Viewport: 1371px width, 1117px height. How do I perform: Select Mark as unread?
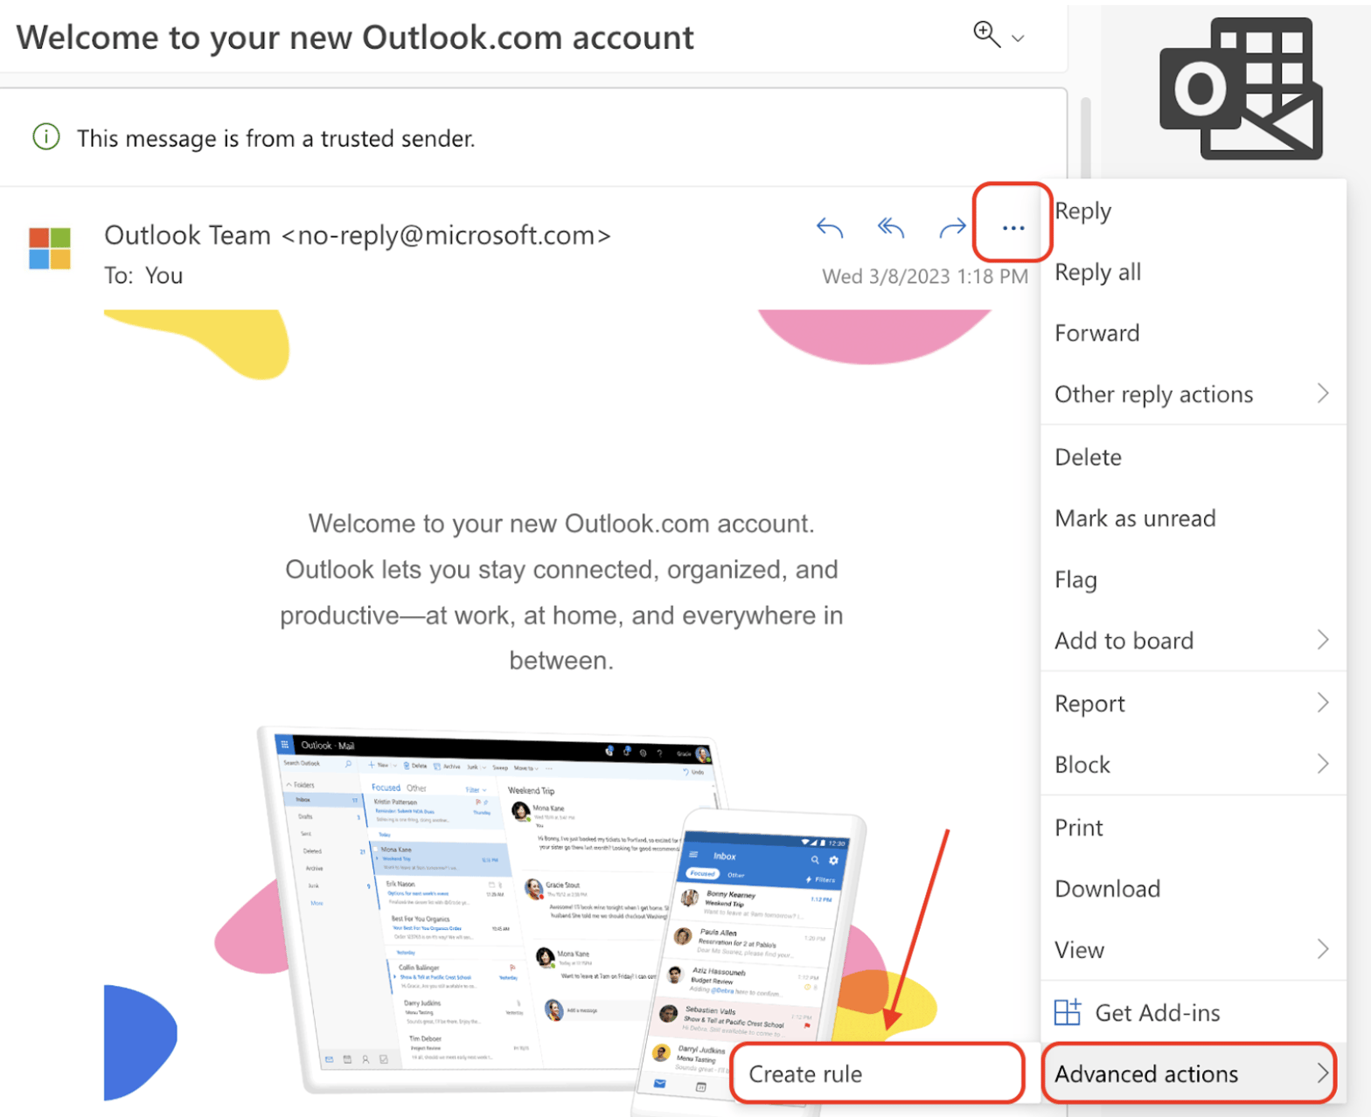point(1193,519)
